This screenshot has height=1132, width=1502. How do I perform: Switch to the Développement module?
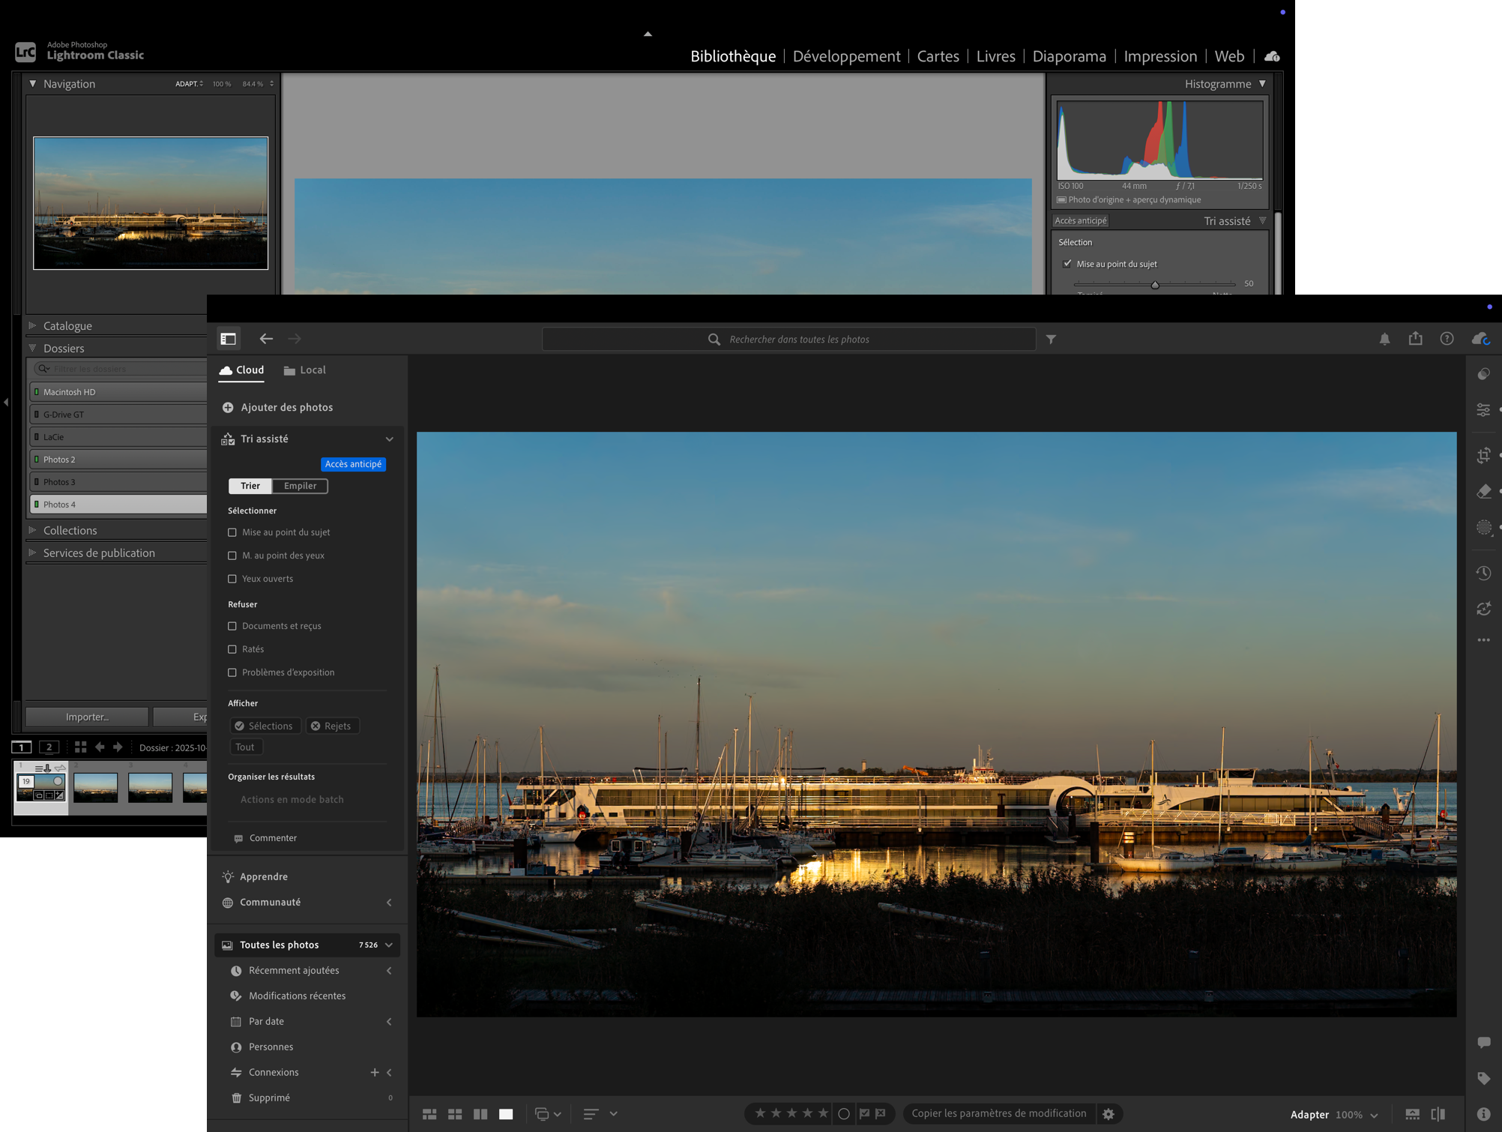point(846,56)
